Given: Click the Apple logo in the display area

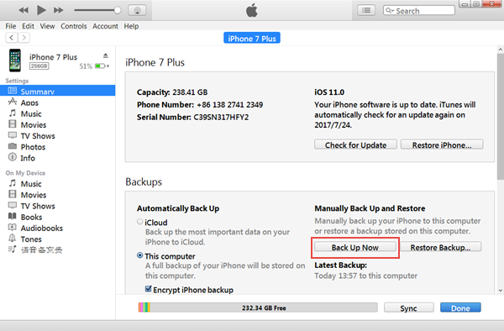Looking at the screenshot, I should (x=252, y=10).
